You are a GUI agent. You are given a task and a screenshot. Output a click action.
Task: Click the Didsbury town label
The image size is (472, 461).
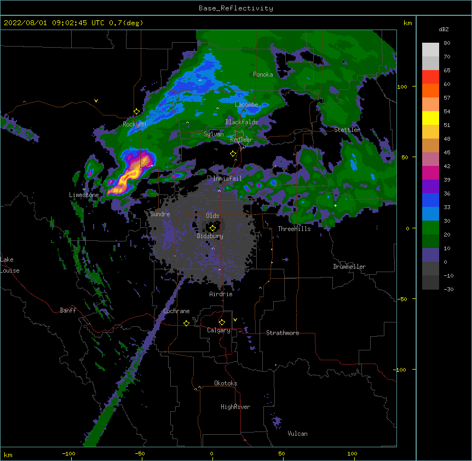click(x=210, y=236)
